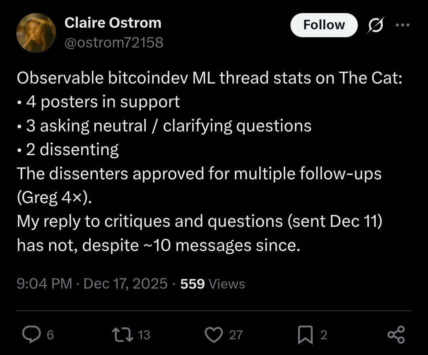Click the tweet's first line about bitcoindev
The width and height of the screenshot is (428, 355).
click(x=209, y=78)
